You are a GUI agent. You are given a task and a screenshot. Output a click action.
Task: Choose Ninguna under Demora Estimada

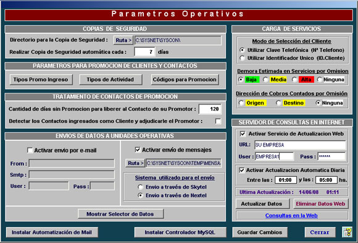[319, 79]
